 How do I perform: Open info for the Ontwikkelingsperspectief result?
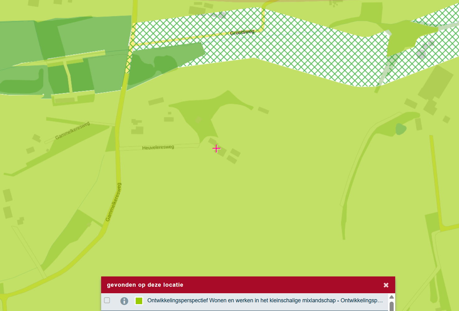(x=124, y=301)
